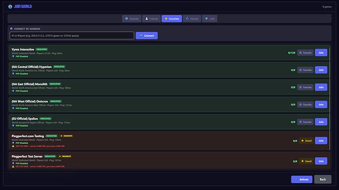Join the (NA East Official) Monolith server

tap(321, 87)
